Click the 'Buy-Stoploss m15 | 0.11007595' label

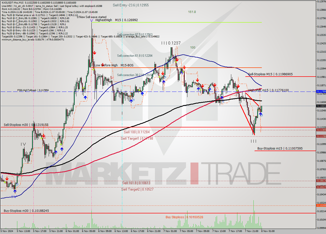coord(280,148)
